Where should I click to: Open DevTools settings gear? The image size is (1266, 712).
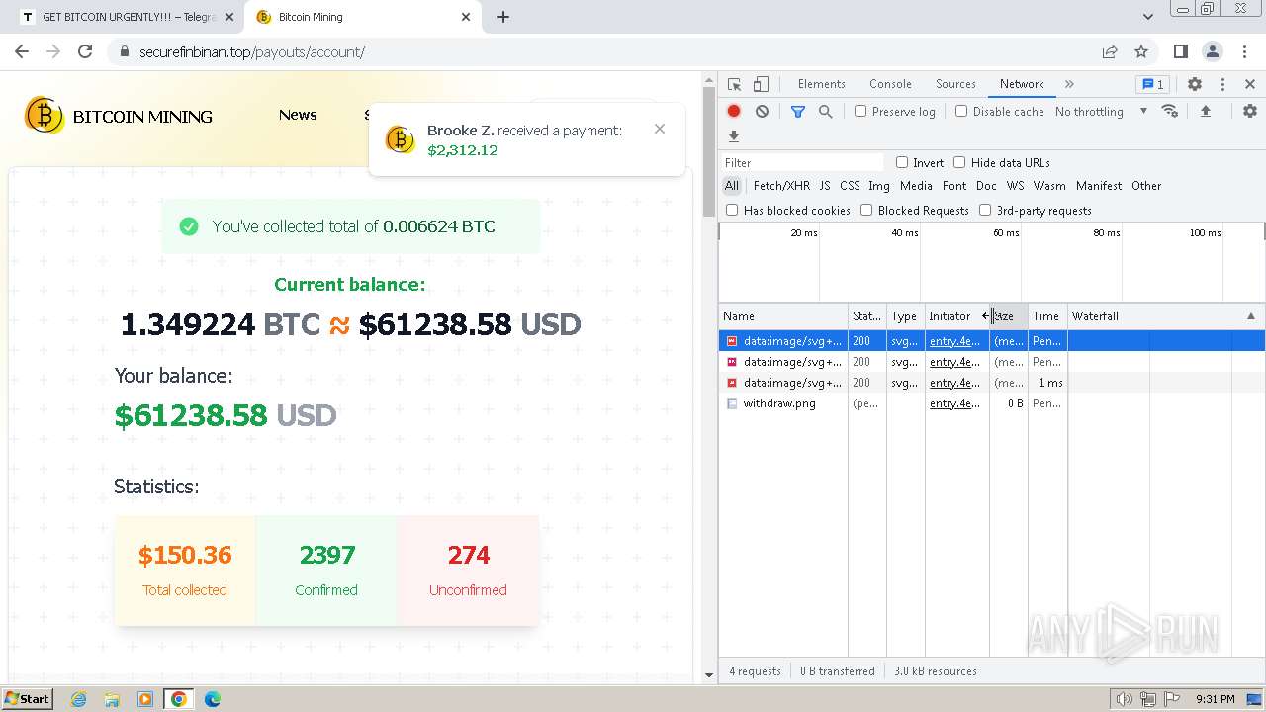point(1195,84)
